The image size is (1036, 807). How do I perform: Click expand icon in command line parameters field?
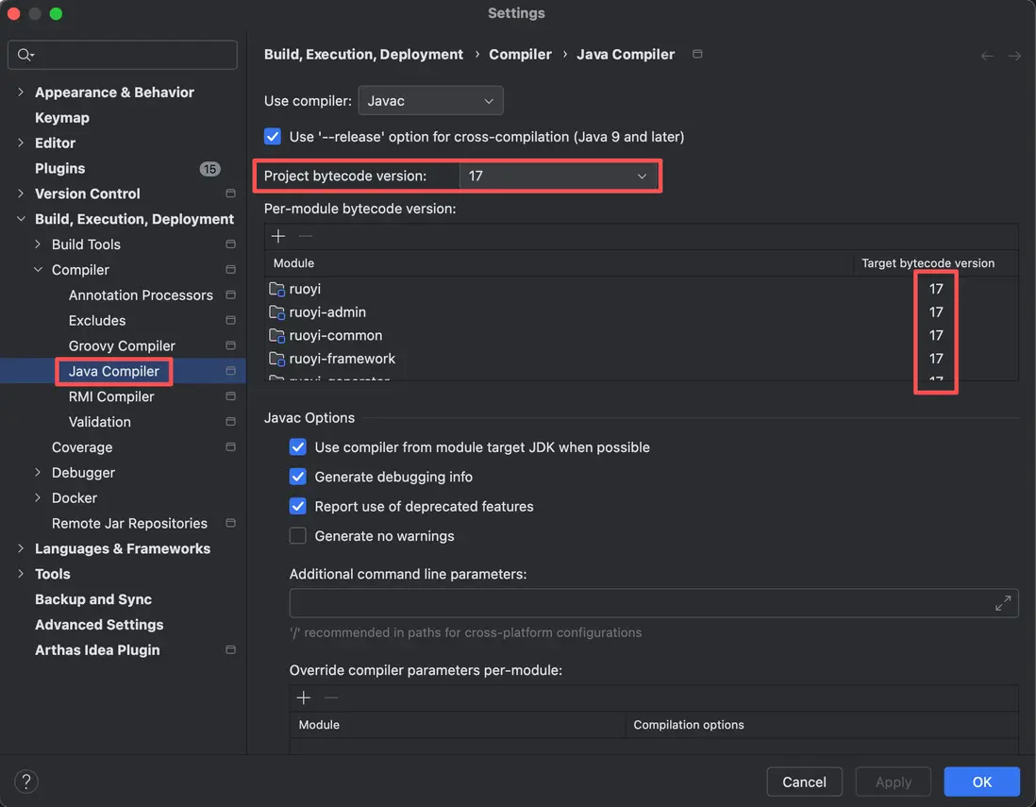[x=1003, y=604]
